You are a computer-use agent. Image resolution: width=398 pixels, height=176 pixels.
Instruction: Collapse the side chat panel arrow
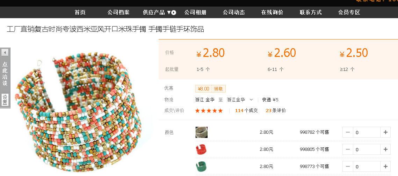point(5,52)
